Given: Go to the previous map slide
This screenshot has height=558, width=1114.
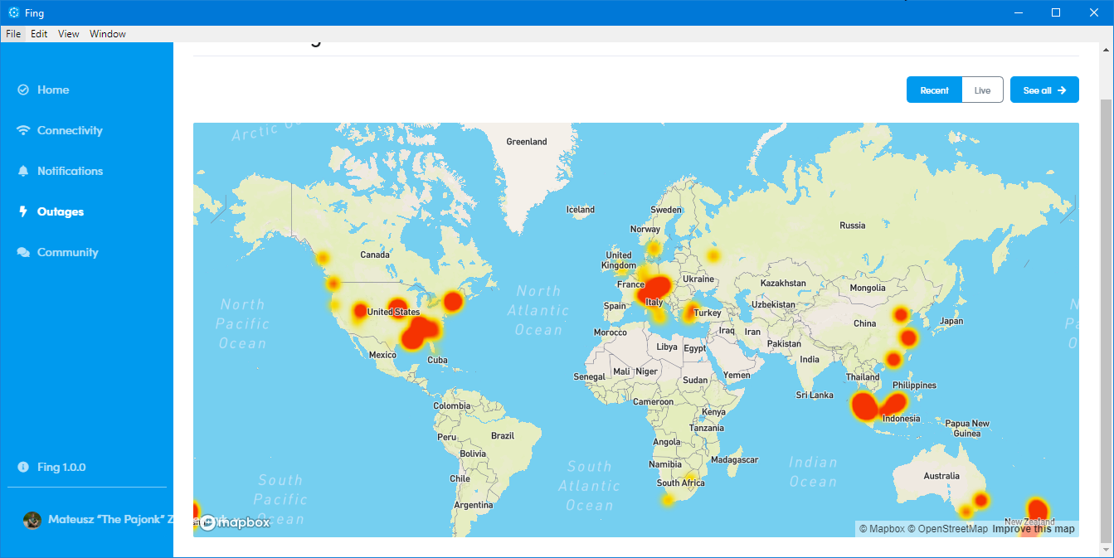Looking at the screenshot, I should (x=218, y=209).
